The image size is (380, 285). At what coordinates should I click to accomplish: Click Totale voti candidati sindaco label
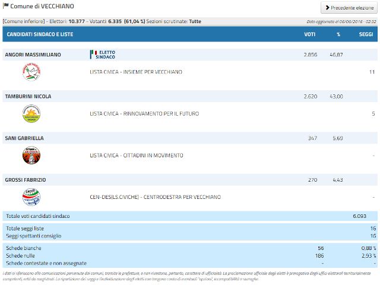(x=38, y=216)
